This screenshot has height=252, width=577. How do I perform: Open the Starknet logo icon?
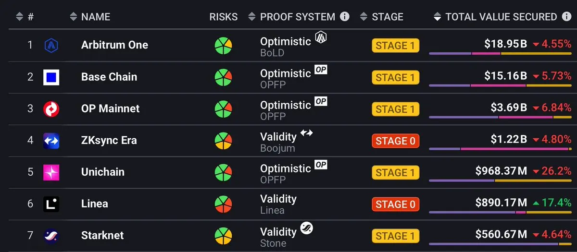[51, 236]
